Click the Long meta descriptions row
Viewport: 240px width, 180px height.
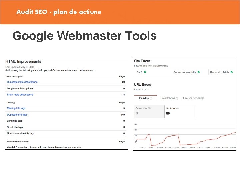click(66, 88)
